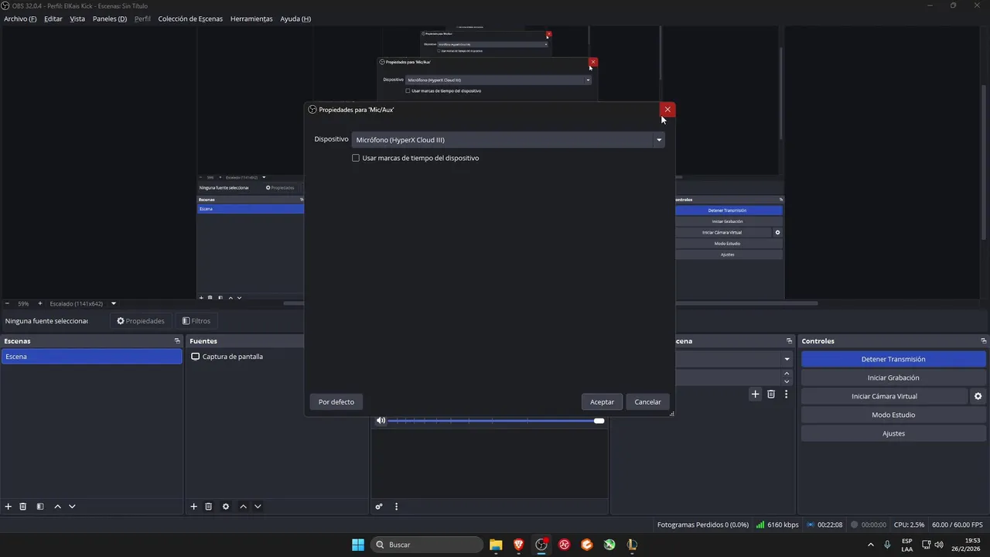Screen dimensions: 990x557
Task: Select Escena in Escenas list
Action: point(91,357)
